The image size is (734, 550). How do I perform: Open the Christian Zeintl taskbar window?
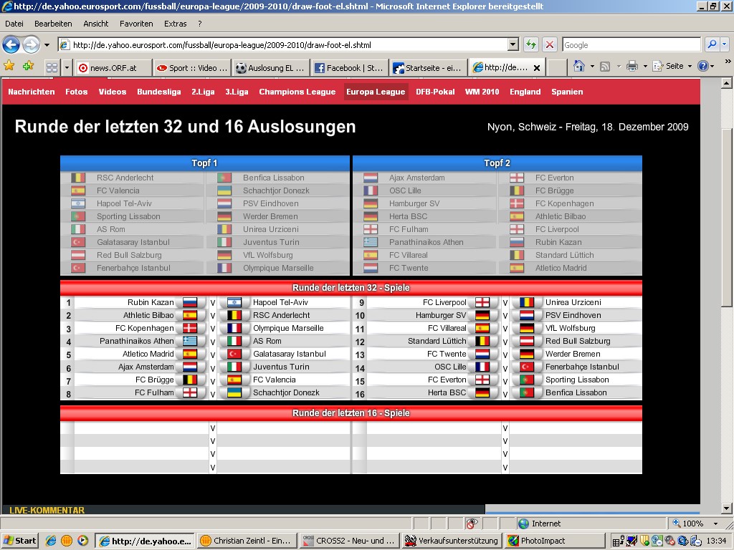point(247,541)
